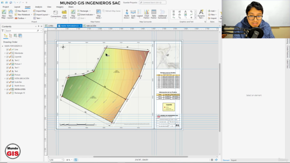Select the line graphic tool in gallery
Viewport: 290px width, 163px height.
191,14
